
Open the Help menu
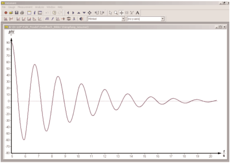click(60, 7)
